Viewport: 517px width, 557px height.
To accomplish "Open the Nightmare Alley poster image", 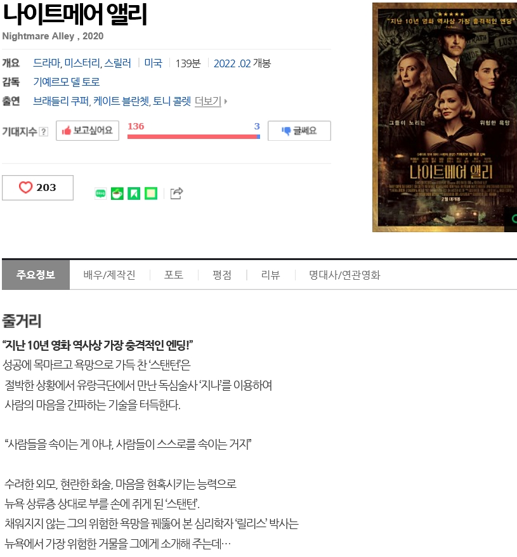I will point(445,117).
